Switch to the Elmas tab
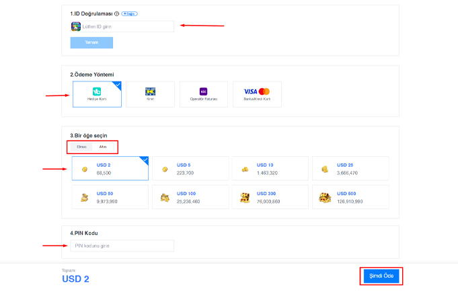Viewport: 458px width, 292px height. pyautogui.click(x=82, y=146)
